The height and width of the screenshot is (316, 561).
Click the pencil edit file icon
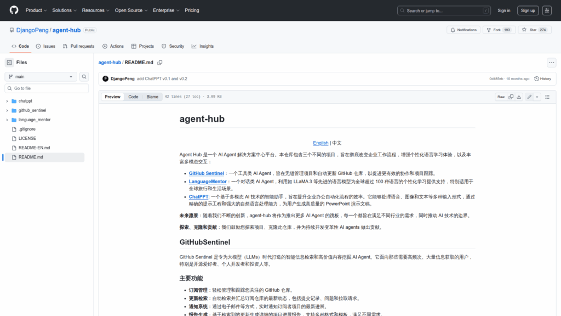tap(529, 97)
